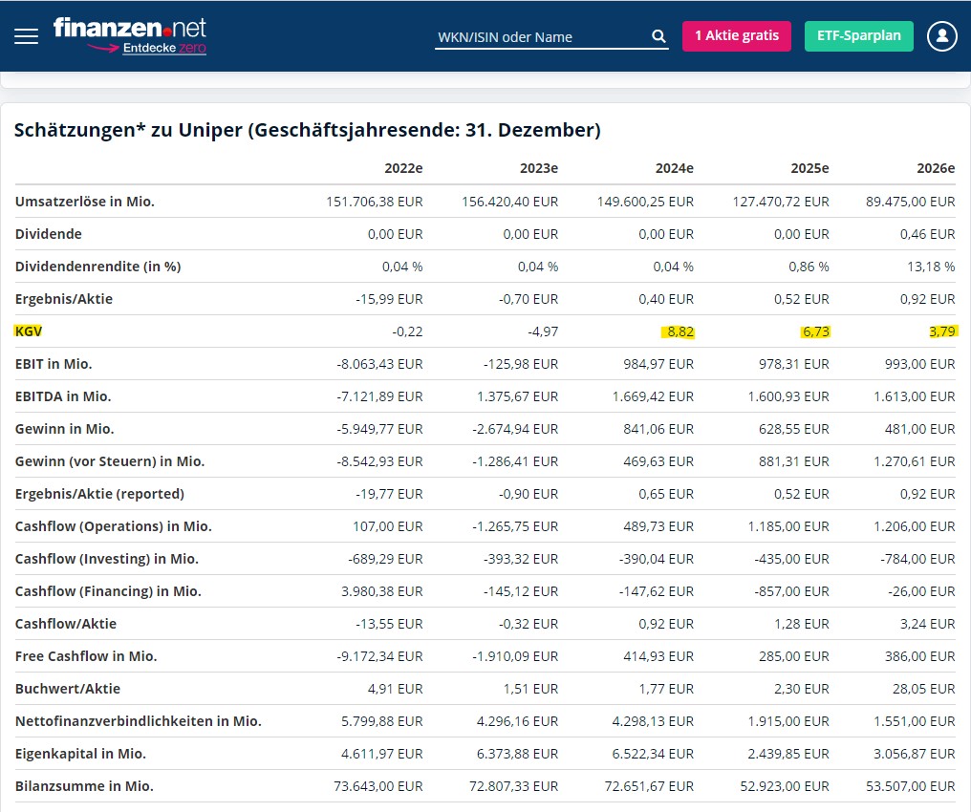Open the green 'ETF-Sparplan' button
The width and height of the screenshot is (971, 812).
coord(858,35)
